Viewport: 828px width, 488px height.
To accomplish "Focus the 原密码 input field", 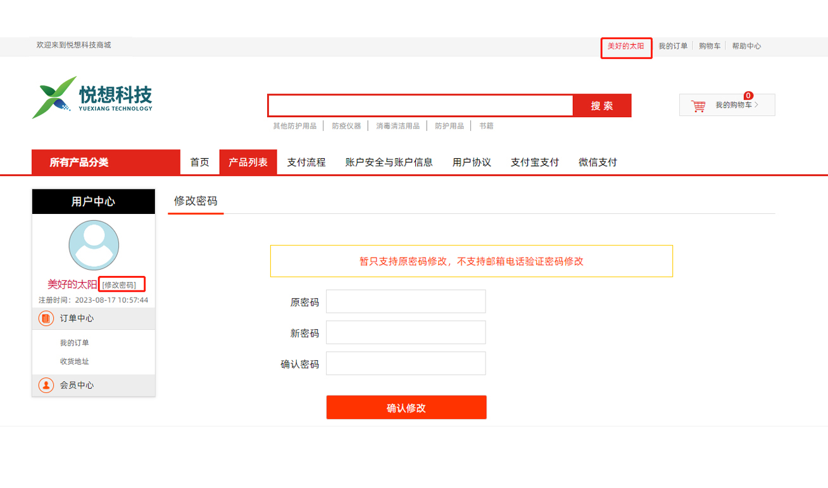I will click(x=406, y=302).
